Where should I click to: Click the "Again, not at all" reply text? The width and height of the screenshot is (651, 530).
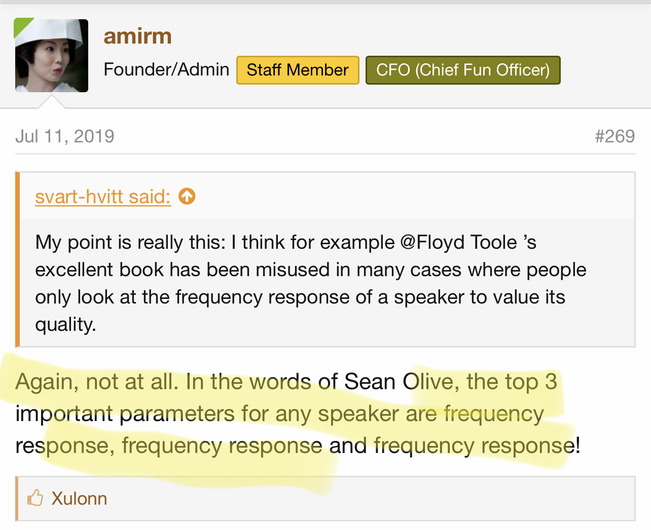pos(96,382)
